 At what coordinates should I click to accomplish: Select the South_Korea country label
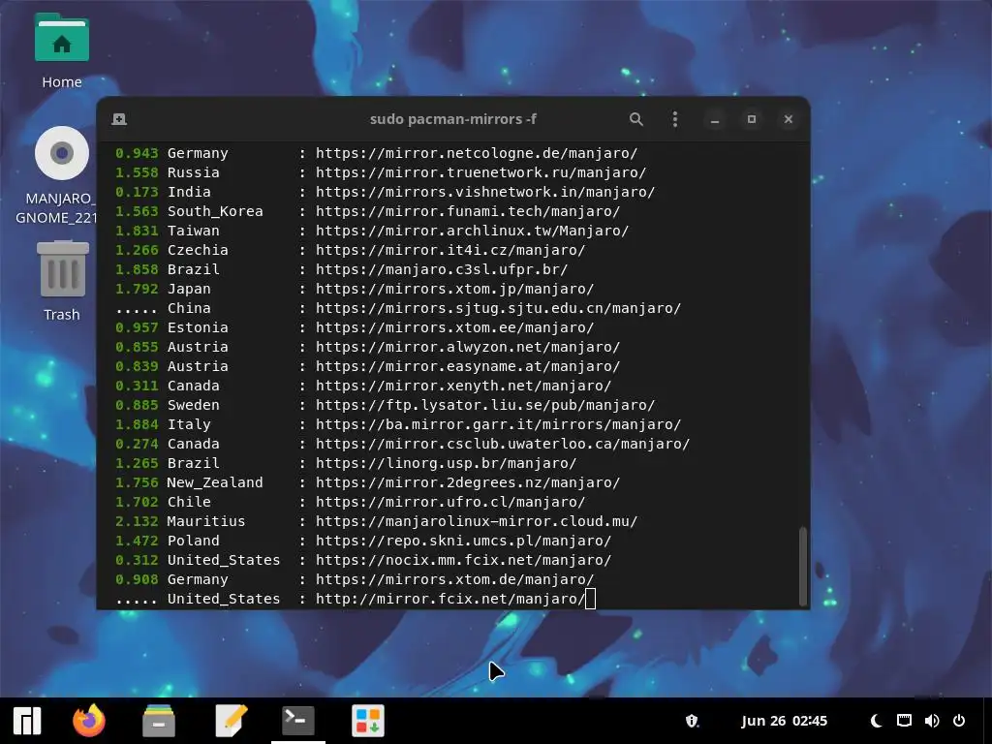tap(215, 211)
